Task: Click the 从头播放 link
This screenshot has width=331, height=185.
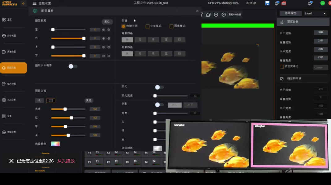Action: [x=66, y=161]
